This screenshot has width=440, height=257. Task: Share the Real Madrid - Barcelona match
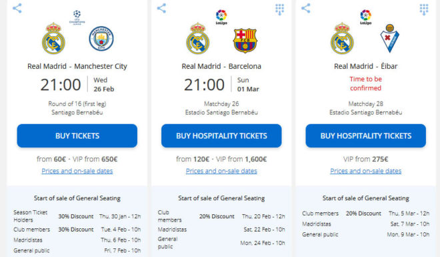161,8
